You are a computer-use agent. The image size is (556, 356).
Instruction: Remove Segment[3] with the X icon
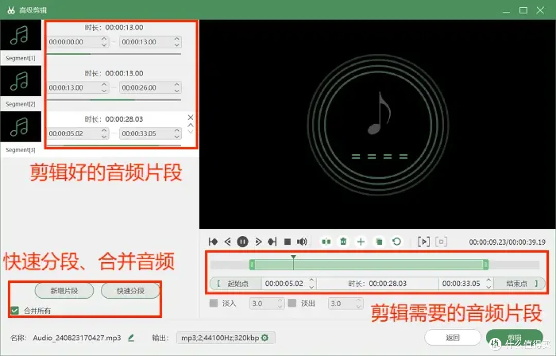[x=190, y=117]
